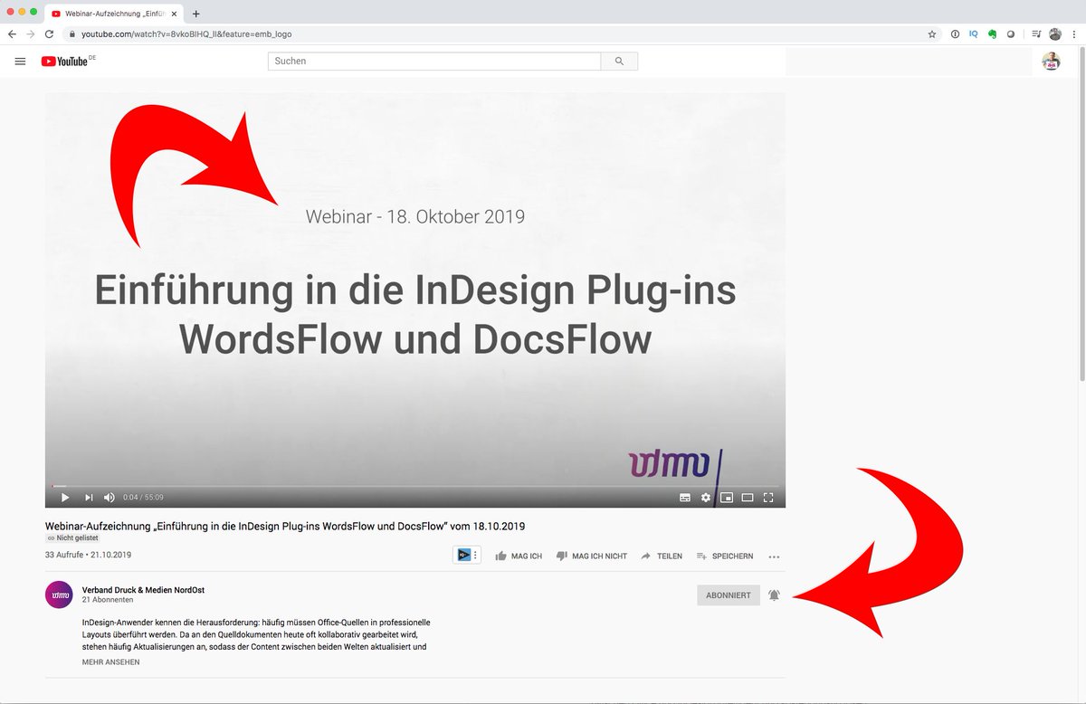Select the Webinar-Aufzeichnung browser tab

coord(114,14)
